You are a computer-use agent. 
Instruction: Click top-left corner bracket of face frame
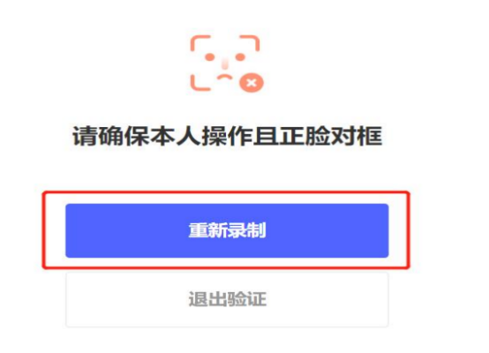[x=199, y=43]
